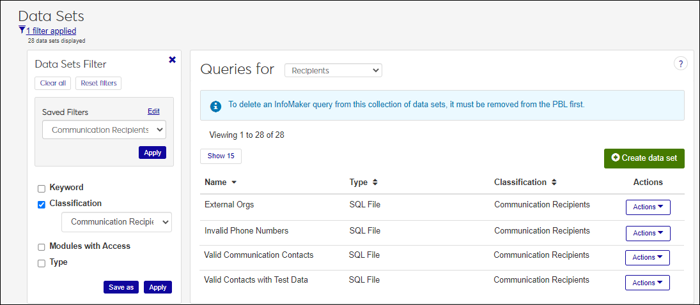Enable the Keyword filter checkbox
The width and height of the screenshot is (700, 305).
[x=42, y=188]
